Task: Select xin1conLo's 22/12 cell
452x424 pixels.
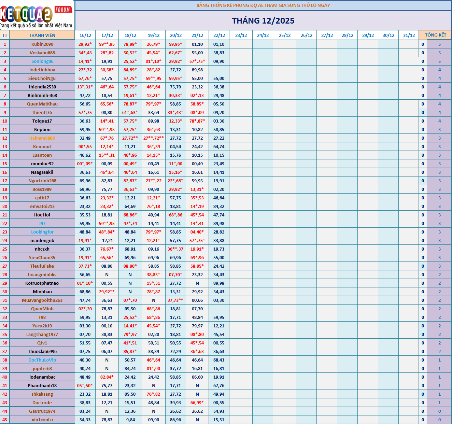Action: tap(219, 420)
